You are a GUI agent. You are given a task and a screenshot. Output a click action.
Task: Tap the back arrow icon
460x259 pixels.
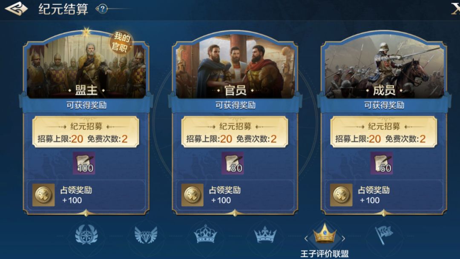click(16, 8)
